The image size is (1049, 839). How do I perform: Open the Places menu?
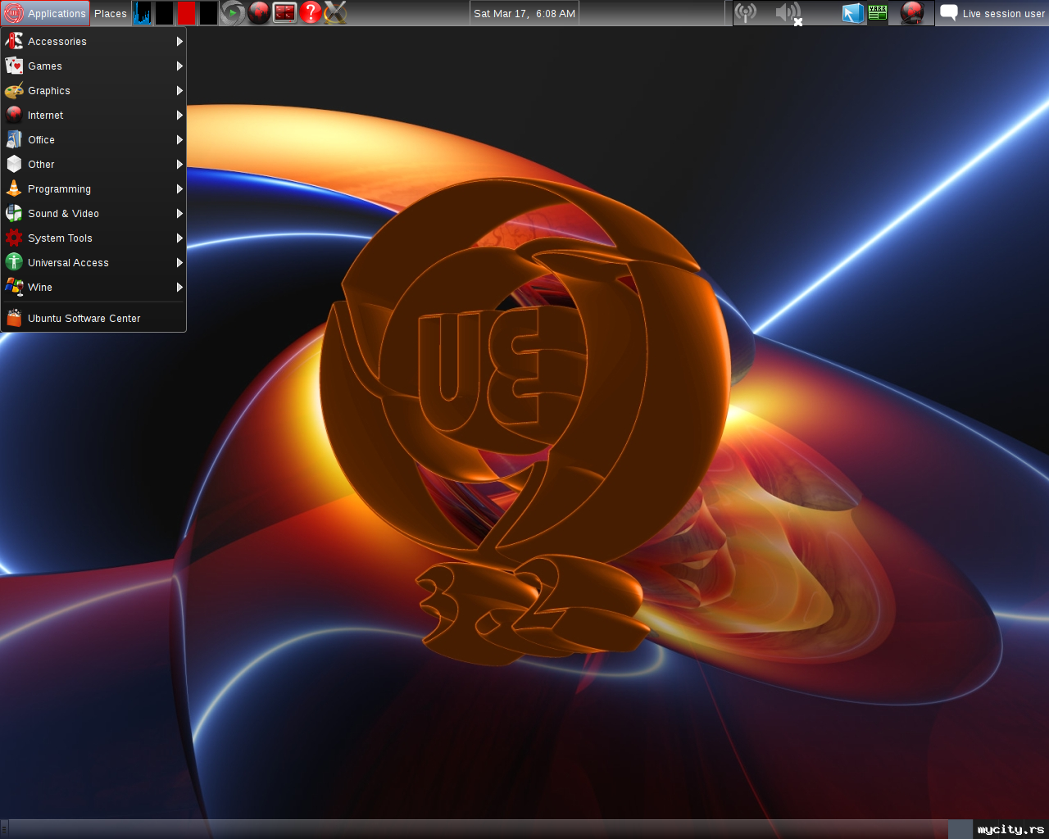click(111, 13)
